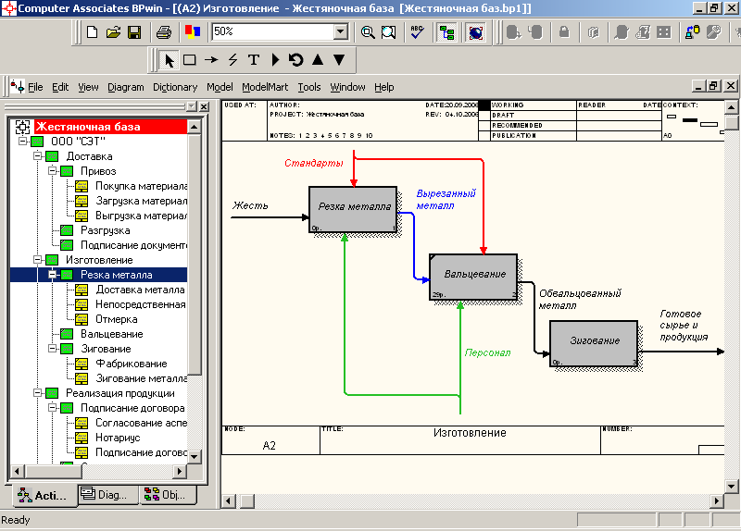Open the zoom percentage dropdown
Viewport: 741px width, 531px height.
coord(340,32)
